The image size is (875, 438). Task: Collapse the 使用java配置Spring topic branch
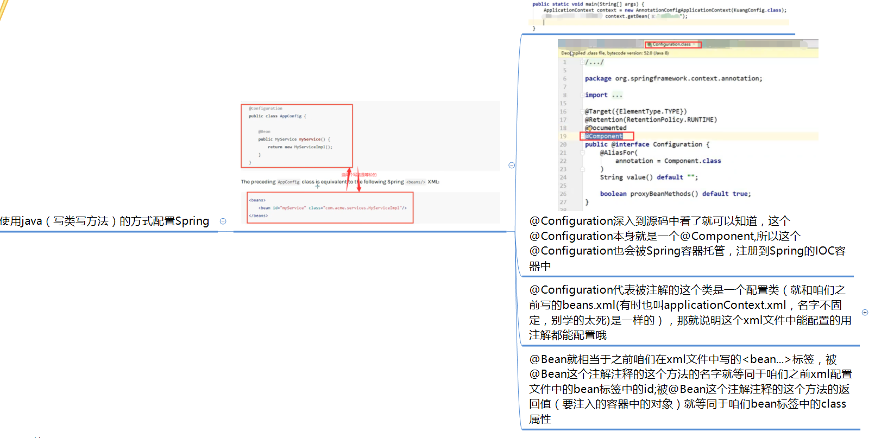[x=223, y=221]
